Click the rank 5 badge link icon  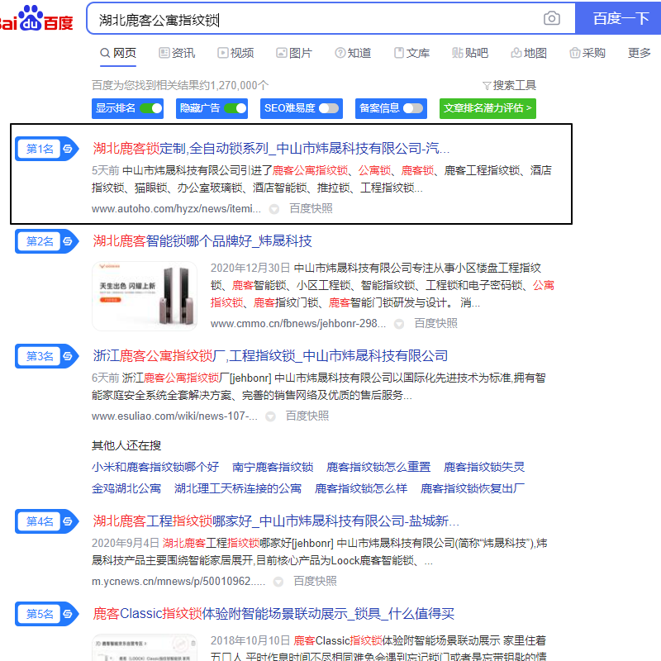[x=68, y=614]
